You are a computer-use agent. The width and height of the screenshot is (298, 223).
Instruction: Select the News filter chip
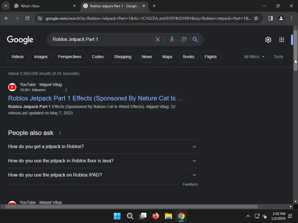[x=147, y=57]
